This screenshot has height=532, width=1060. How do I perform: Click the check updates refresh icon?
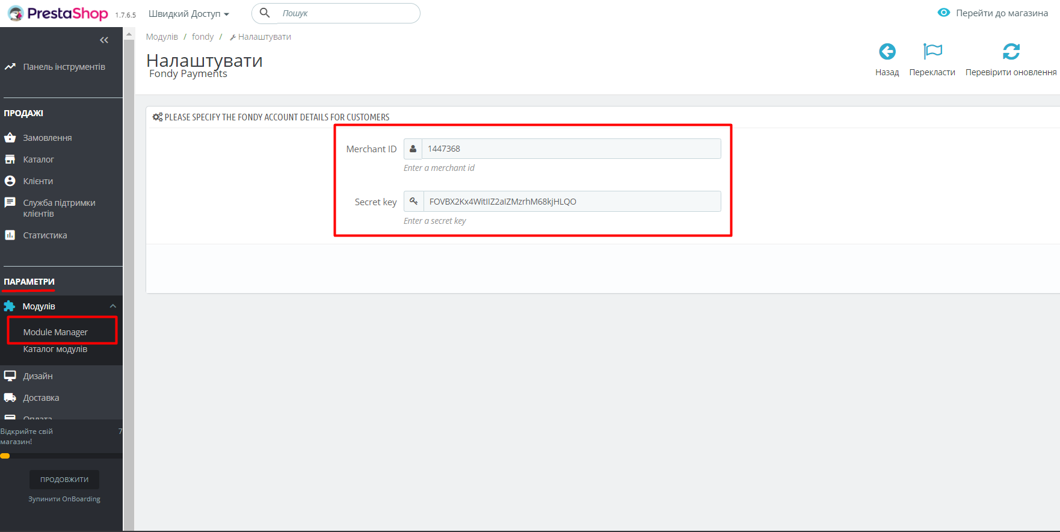[1011, 52]
